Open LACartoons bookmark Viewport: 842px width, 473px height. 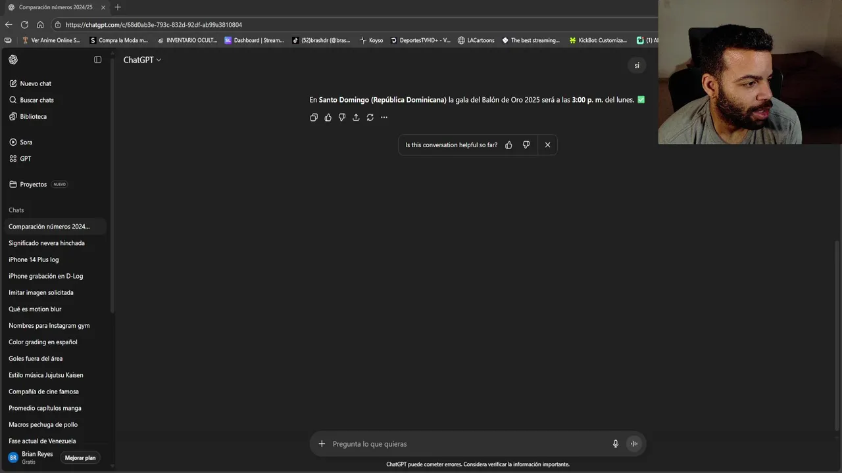[476, 40]
